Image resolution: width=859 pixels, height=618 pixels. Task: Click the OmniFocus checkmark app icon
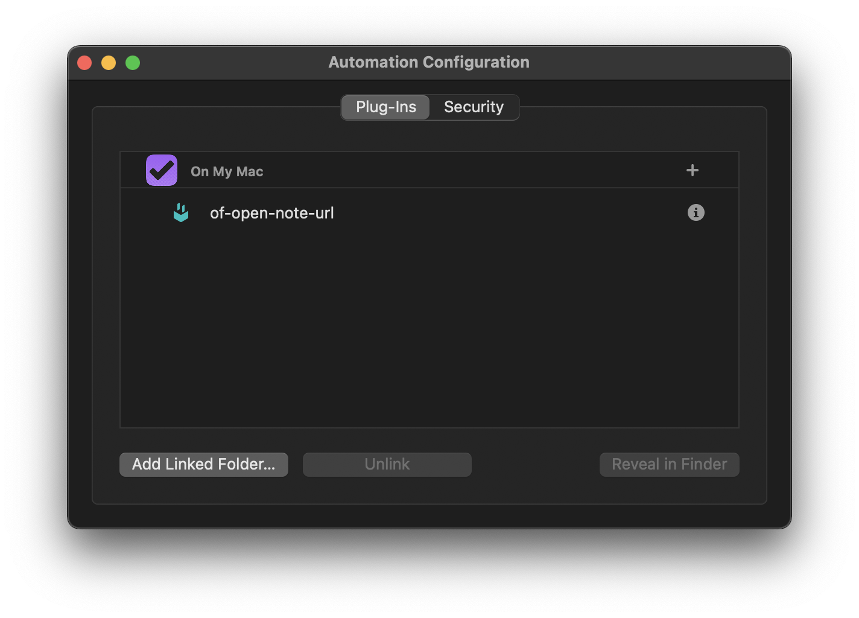162,170
